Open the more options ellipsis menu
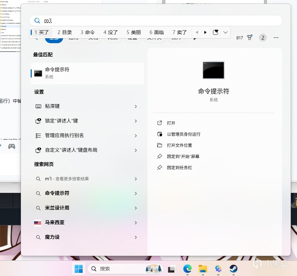Image resolution: width=297 pixels, height=276 pixels. tap(276, 38)
